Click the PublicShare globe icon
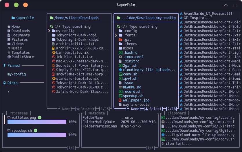 coord(9,57)
